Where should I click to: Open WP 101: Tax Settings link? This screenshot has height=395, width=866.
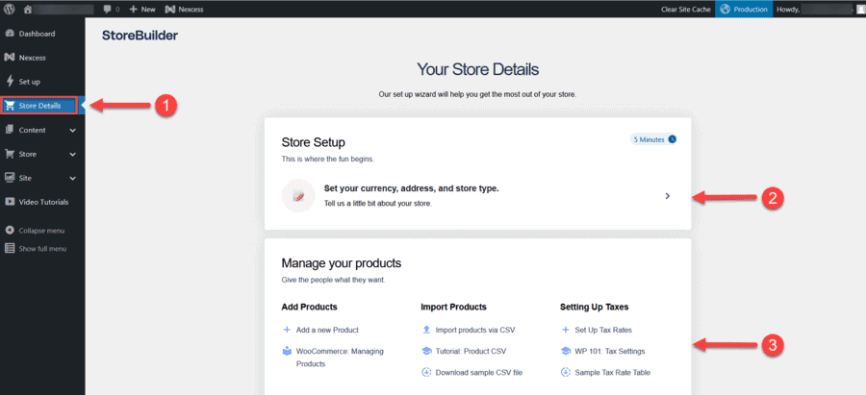610,351
